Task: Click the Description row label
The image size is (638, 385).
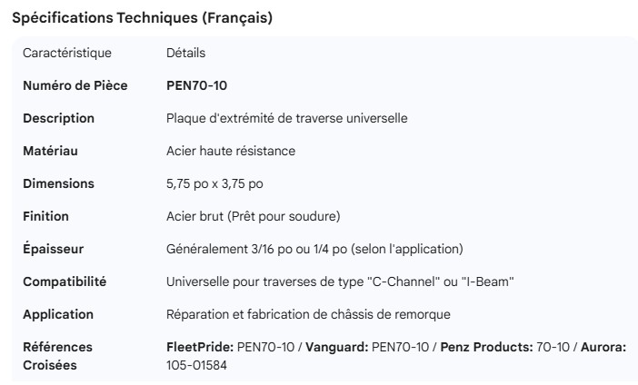Action: pyautogui.click(x=58, y=118)
